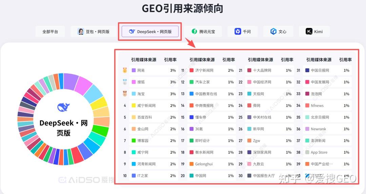
Task: Select the Kimi tab
Action: [x=314, y=31]
